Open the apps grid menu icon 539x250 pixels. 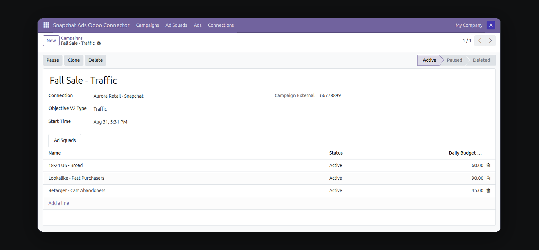click(46, 25)
